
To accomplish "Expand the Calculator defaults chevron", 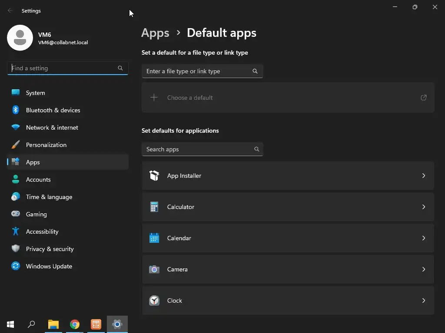I will click(424, 207).
